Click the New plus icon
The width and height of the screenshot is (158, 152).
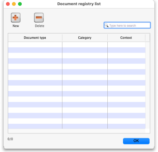(x=16, y=18)
